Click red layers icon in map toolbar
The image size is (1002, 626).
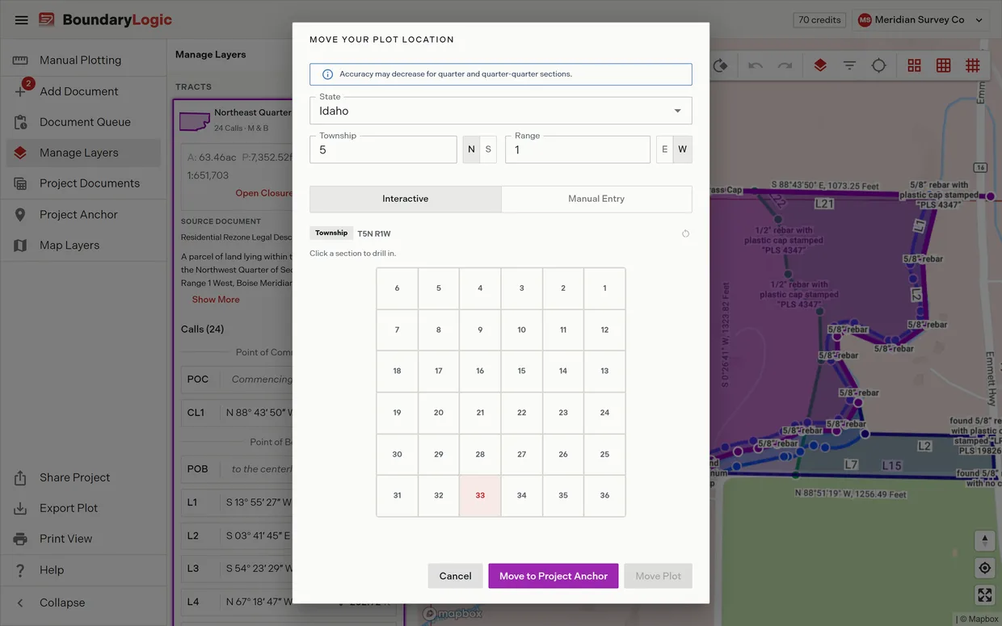[820, 65]
